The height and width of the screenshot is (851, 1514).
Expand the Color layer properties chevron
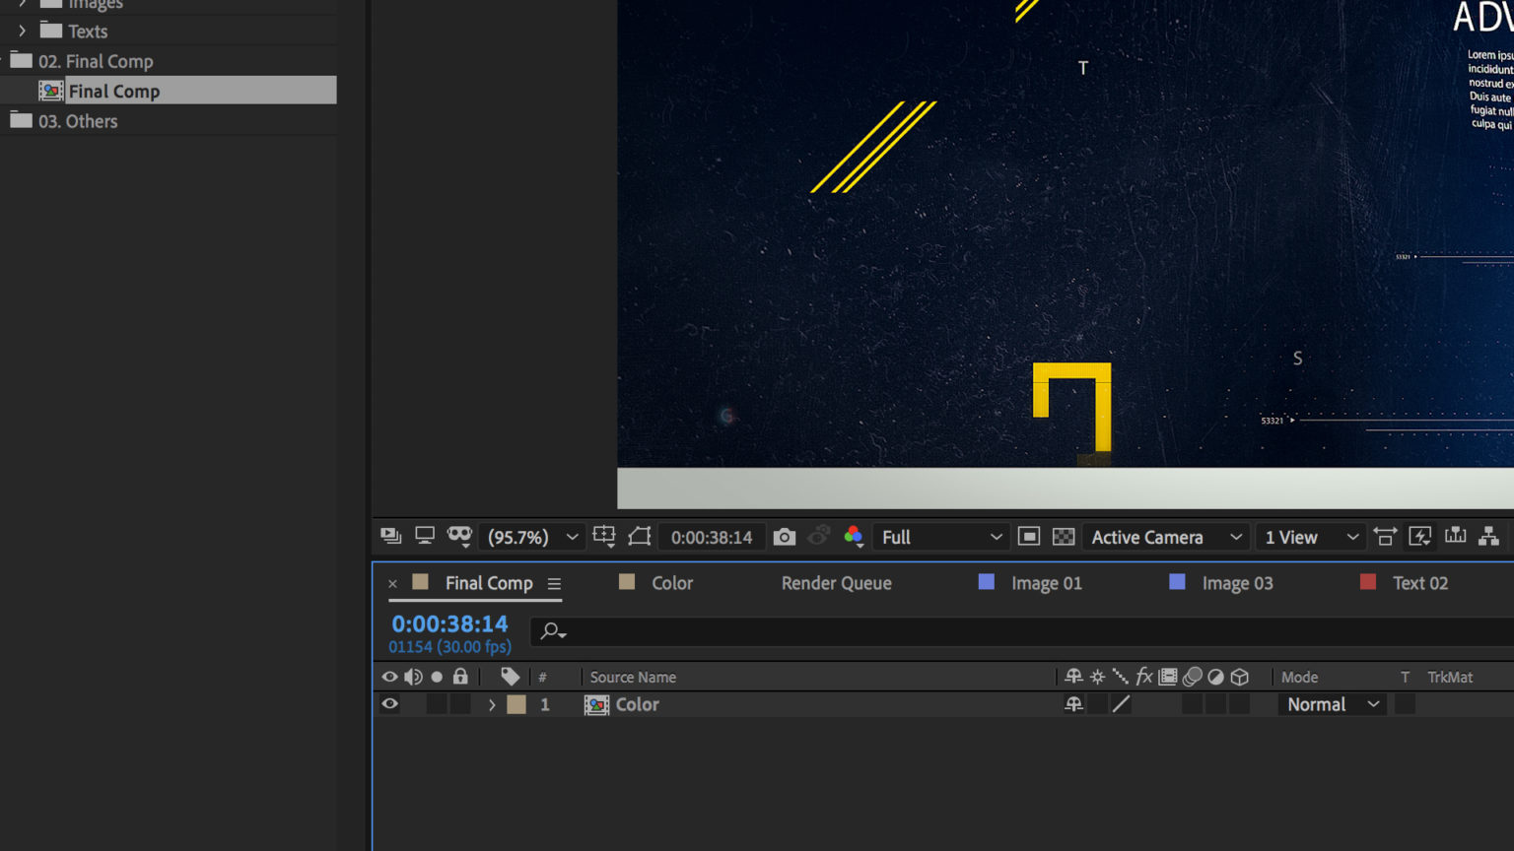tap(492, 705)
